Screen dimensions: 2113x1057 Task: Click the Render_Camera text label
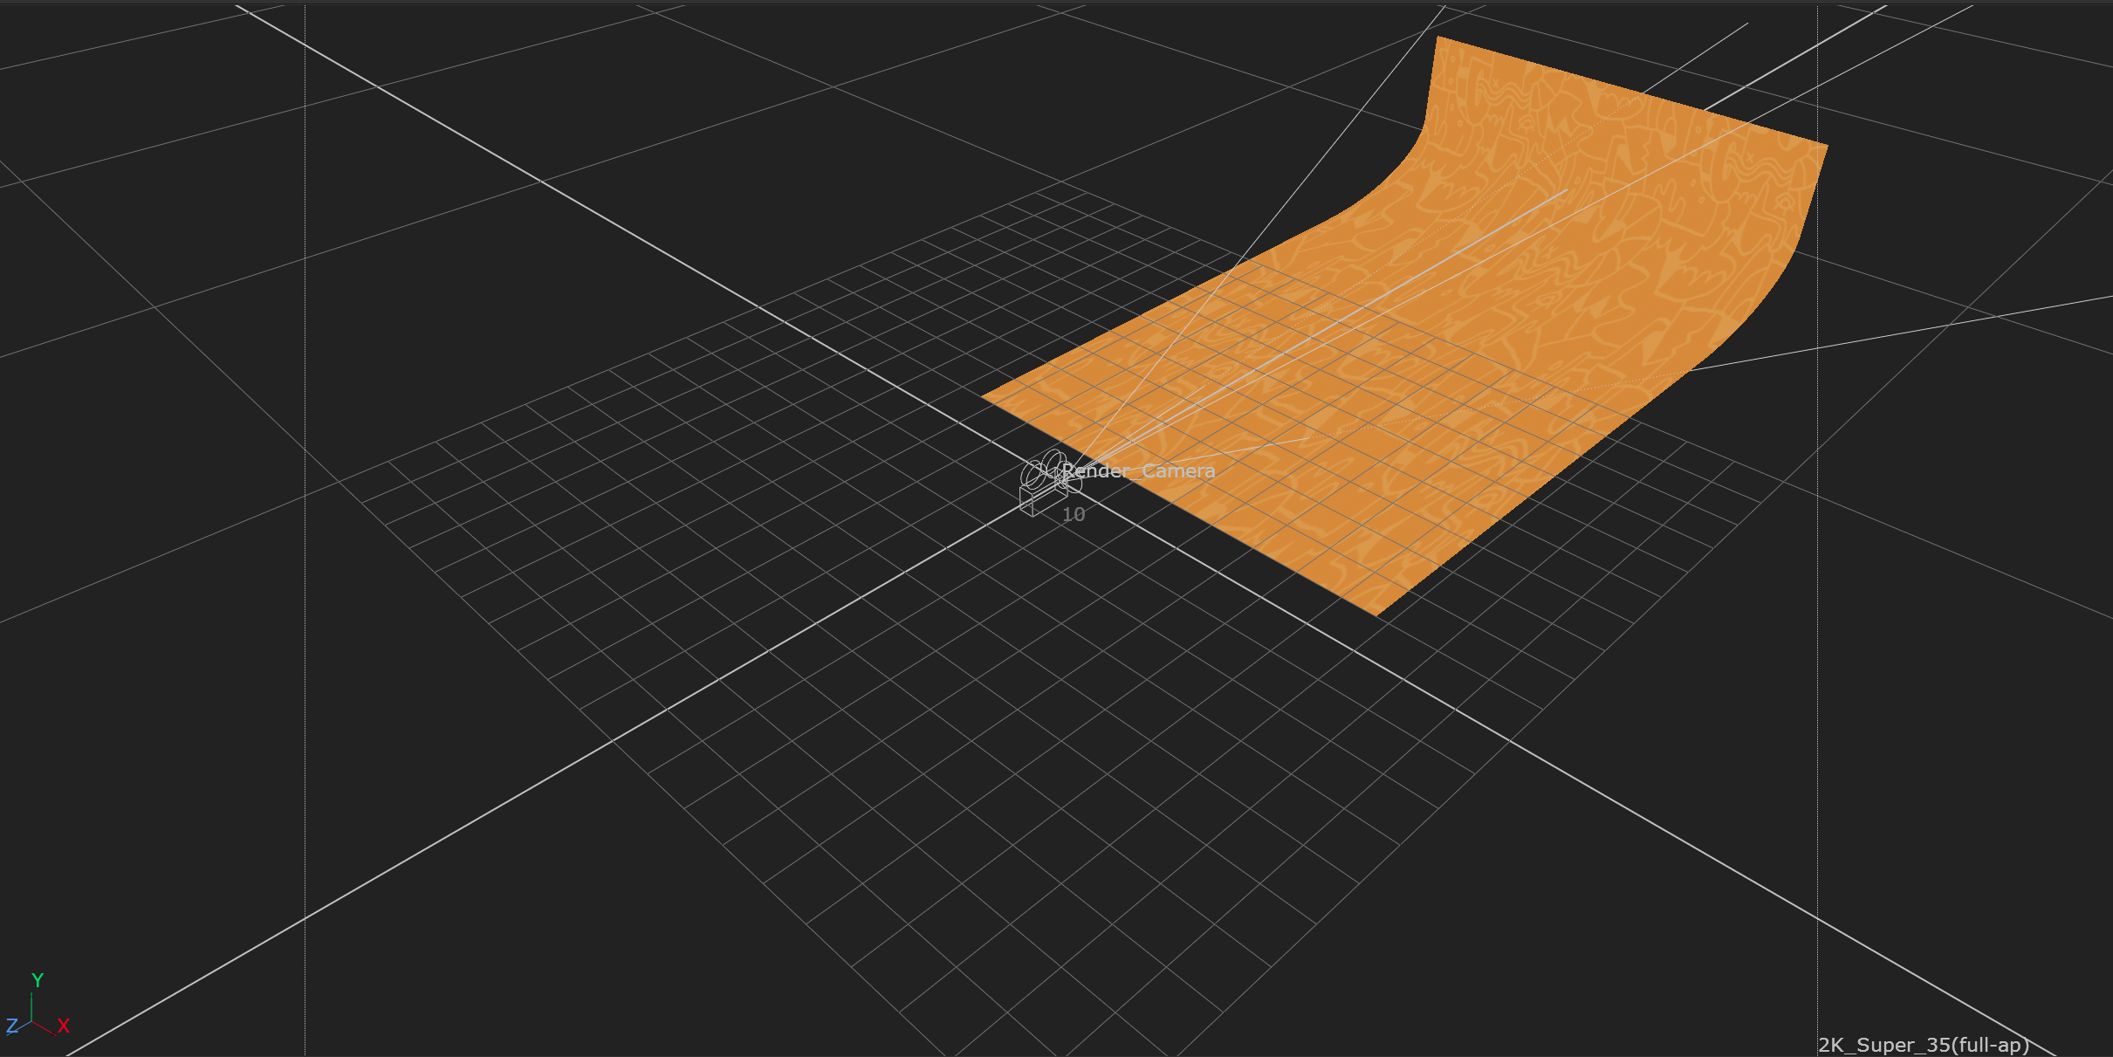[x=1138, y=471]
